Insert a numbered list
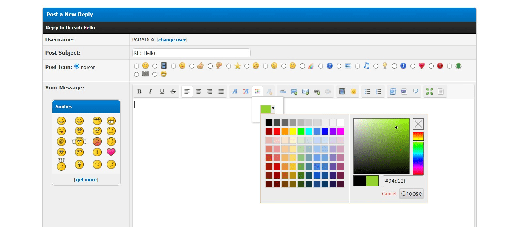This screenshot has width=518, height=227. 378,92
